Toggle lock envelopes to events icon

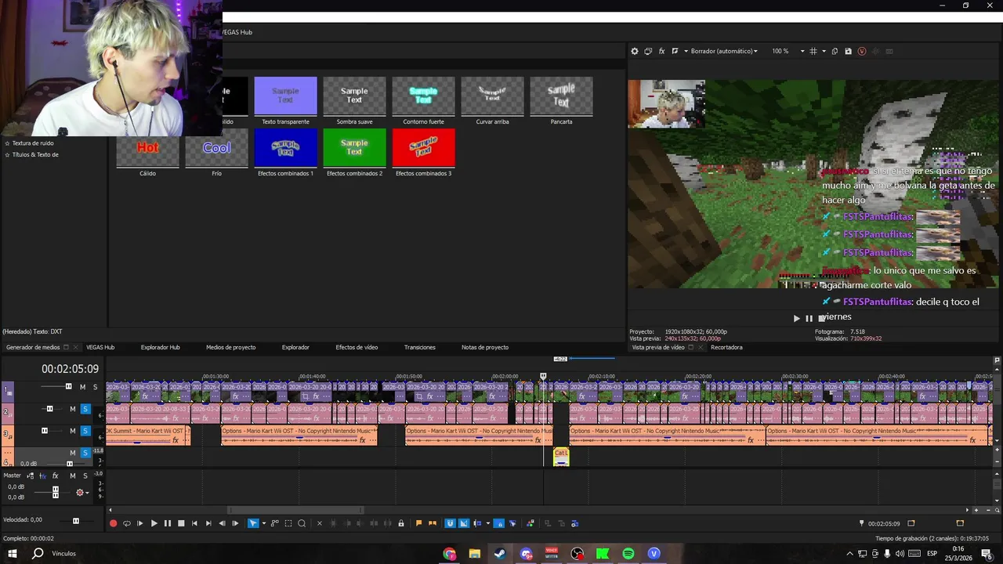(x=499, y=523)
